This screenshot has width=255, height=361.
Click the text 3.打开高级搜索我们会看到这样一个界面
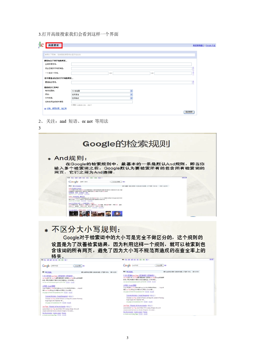(x=78, y=34)
